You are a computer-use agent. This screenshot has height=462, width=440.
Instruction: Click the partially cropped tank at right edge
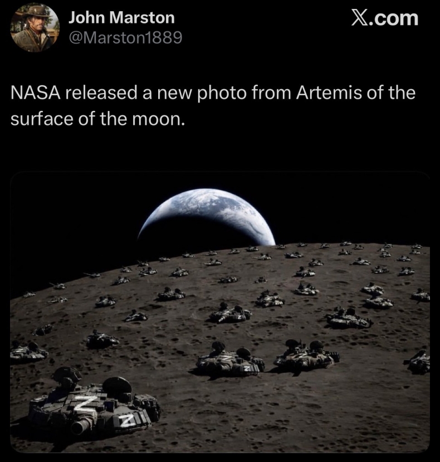[x=418, y=362]
